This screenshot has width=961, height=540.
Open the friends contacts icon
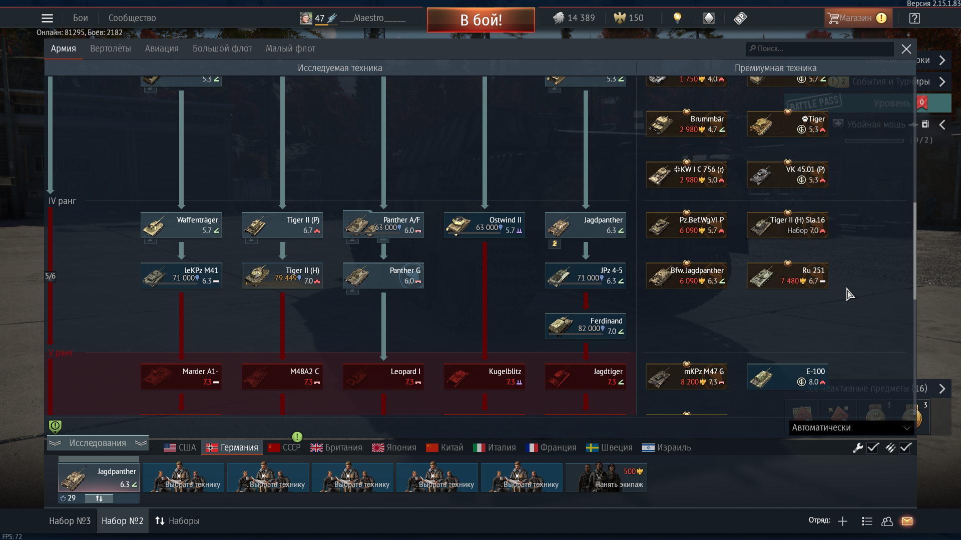(x=887, y=521)
